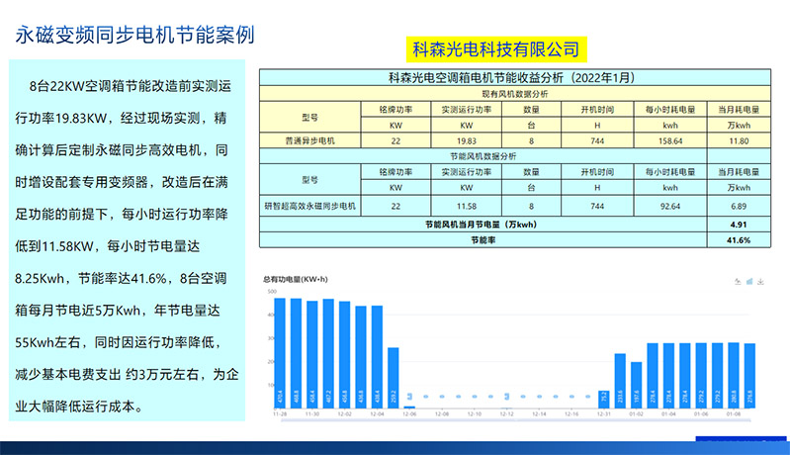Click the chart download icon

coord(760,282)
